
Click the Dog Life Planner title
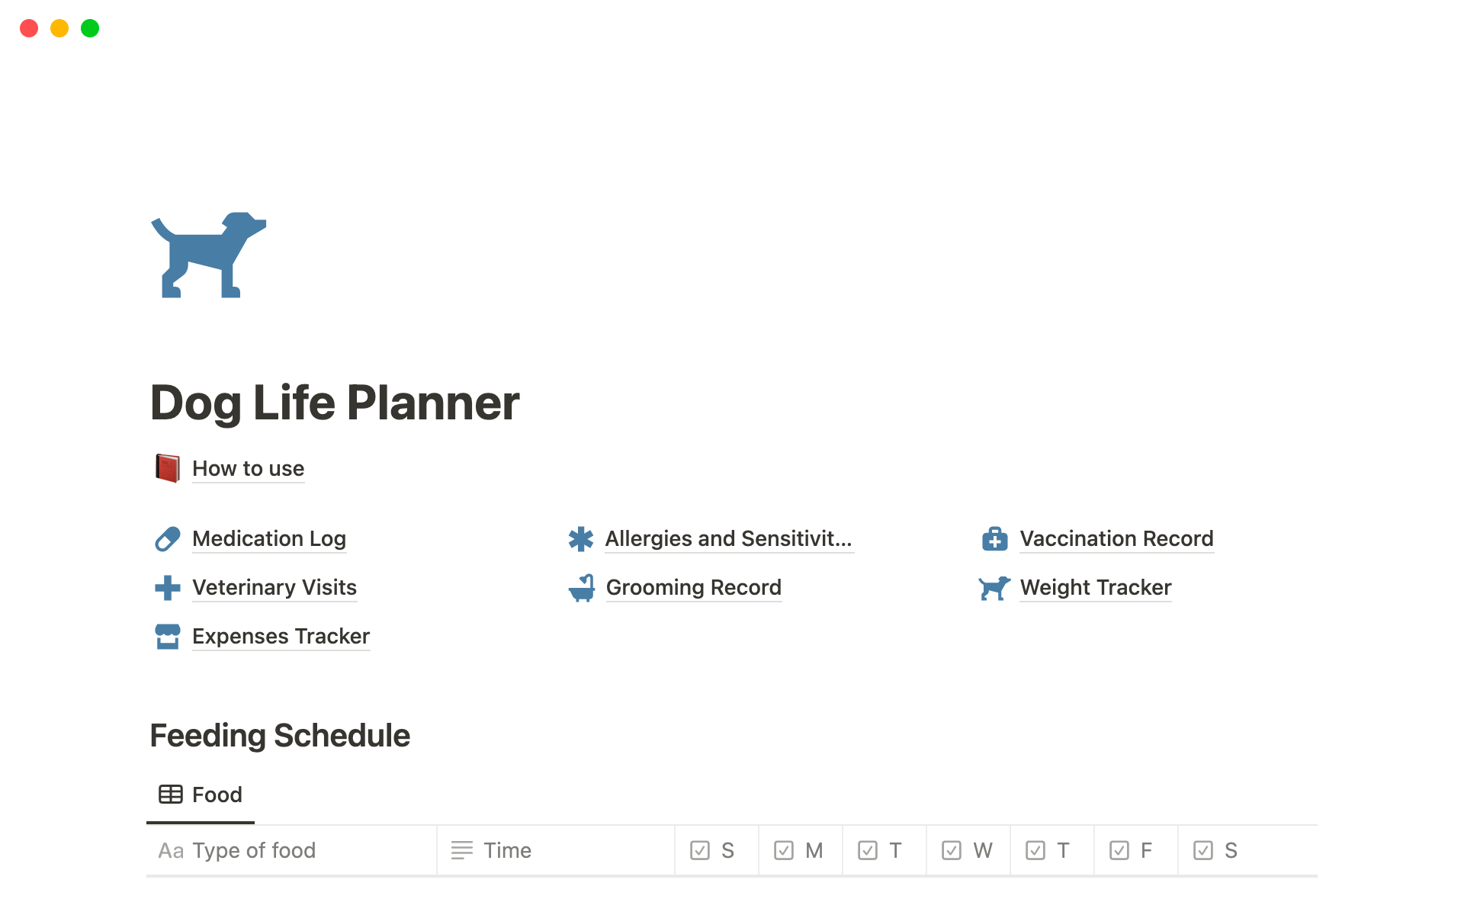pyautogui.click(x=335, y=403)
